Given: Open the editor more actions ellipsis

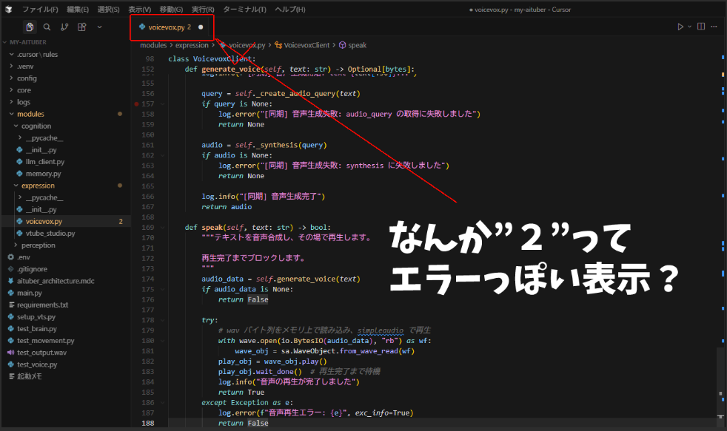Looking at the screenshot, I should (x=714, y=27).
